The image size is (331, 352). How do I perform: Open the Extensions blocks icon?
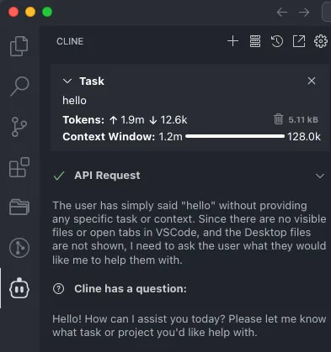click(x=19, y=167)
